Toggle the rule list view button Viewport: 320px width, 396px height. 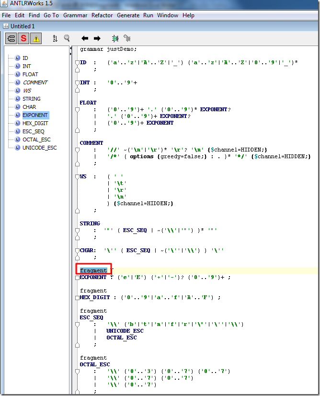pos(11,39)
